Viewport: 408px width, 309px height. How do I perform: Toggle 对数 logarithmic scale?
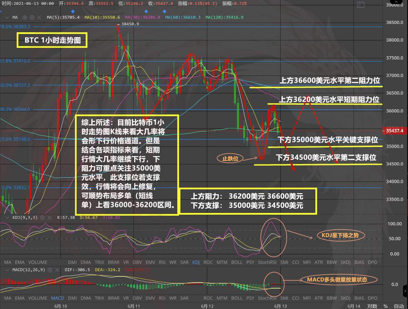(372, 306)
